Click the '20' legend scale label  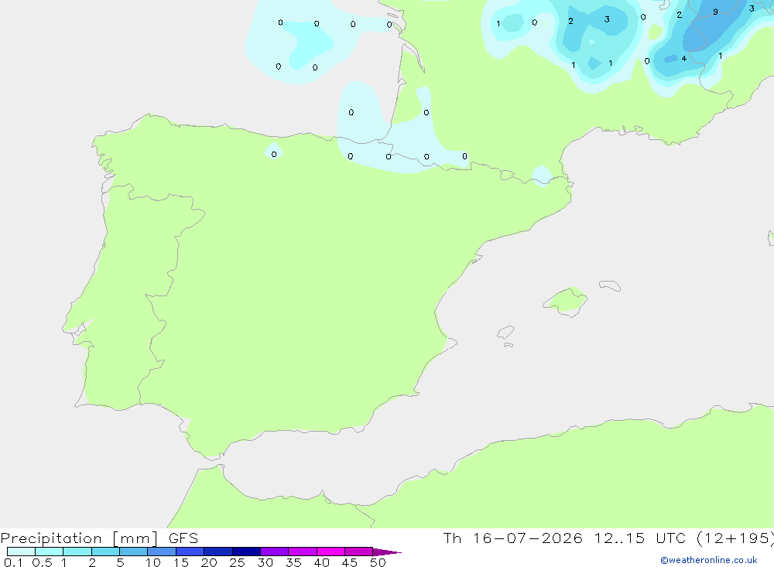coord(209,562)
